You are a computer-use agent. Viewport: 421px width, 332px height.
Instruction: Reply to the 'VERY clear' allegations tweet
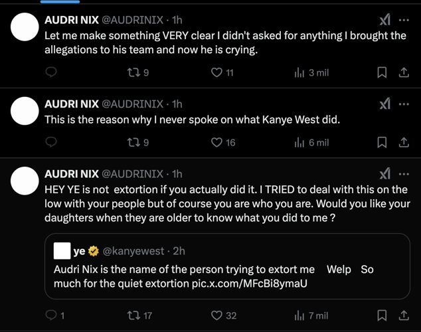(x=51, y=72)
